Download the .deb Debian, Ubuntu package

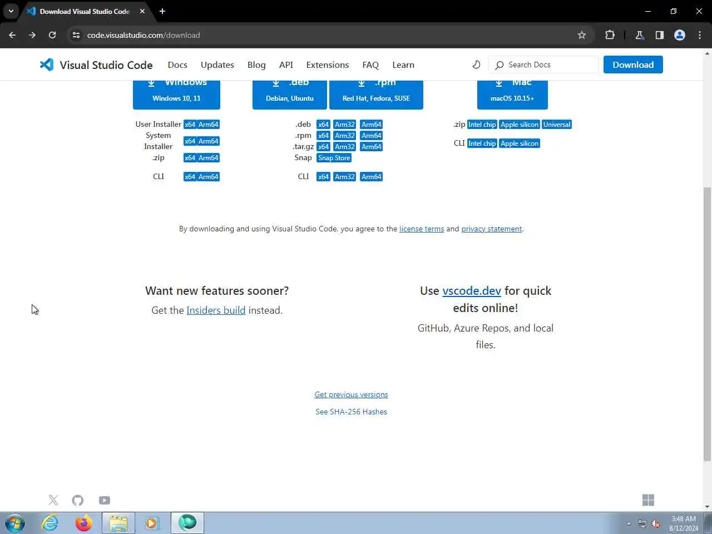[290, 95]
